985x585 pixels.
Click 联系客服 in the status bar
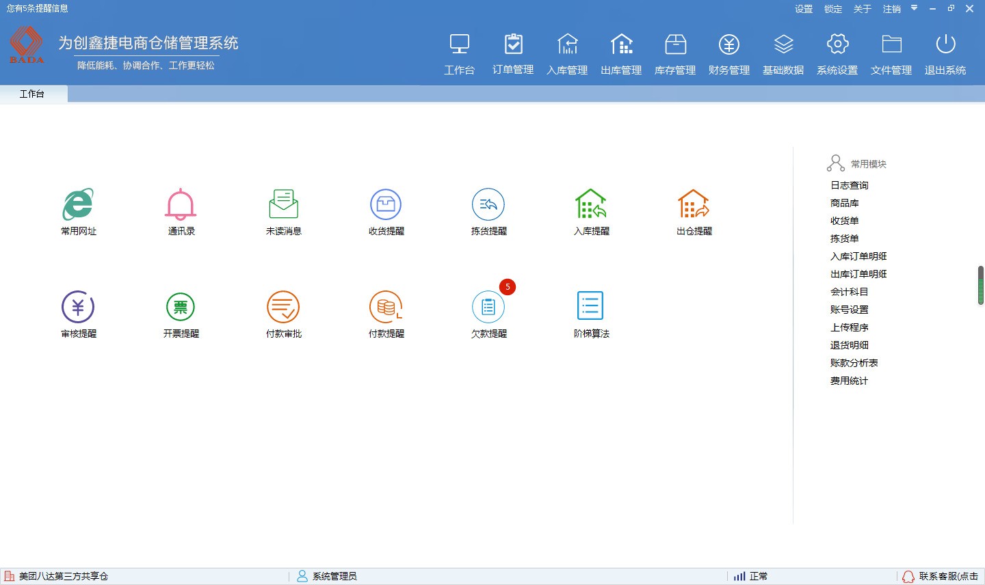click(x=948, y=576)
